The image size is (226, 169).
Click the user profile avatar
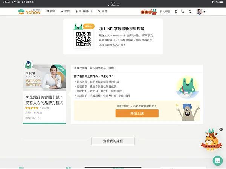click(200, 12)
